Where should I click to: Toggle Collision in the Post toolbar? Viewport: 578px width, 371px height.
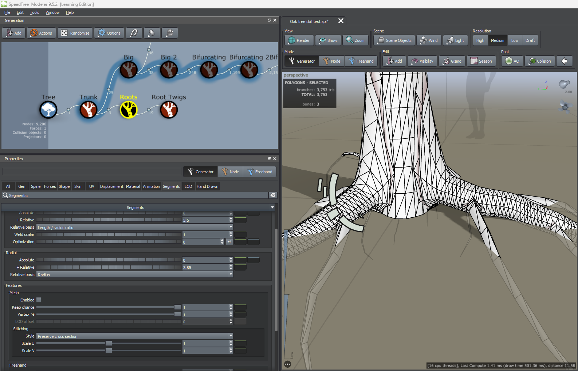tap(540, 61)
